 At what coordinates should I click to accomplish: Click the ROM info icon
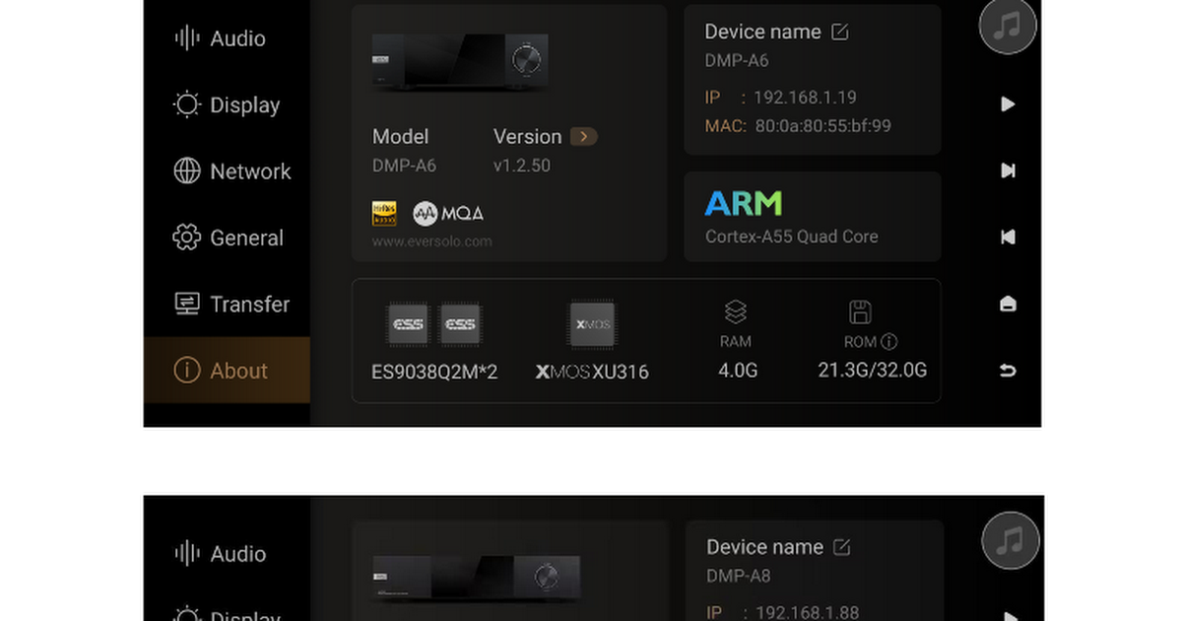889,342
